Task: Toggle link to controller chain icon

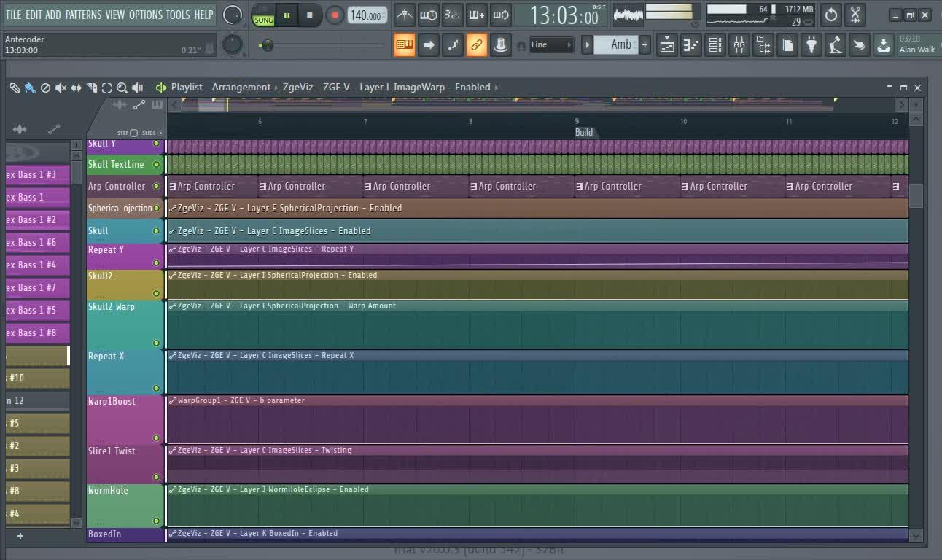Action: tap(477, 45)
